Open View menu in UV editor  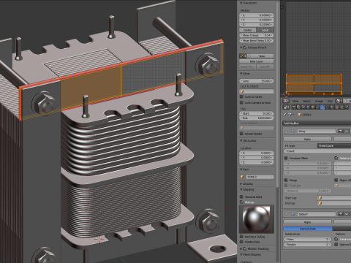coord(295,101)
